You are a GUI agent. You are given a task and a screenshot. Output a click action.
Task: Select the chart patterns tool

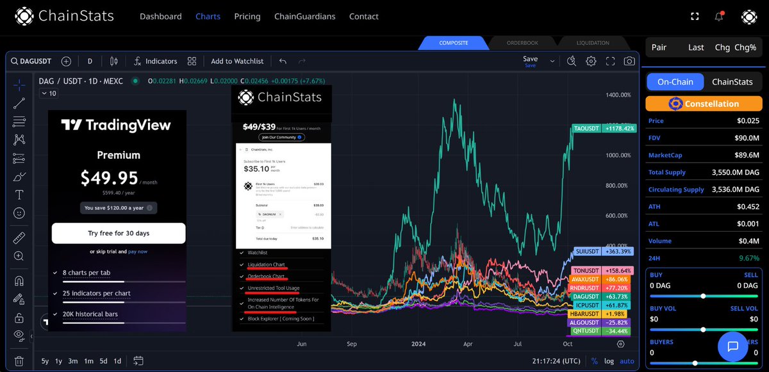pyautogui.click(x=19, y=139)
